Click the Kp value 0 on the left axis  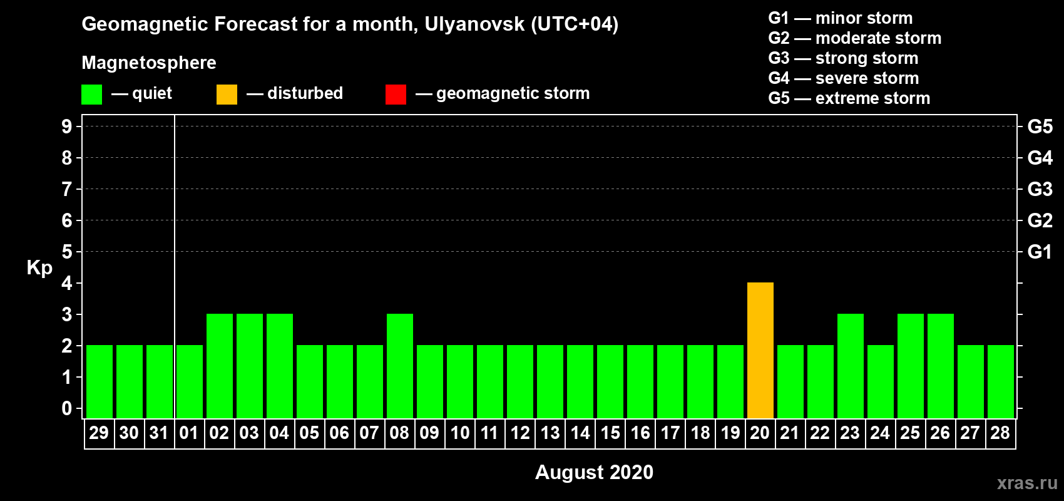[x=67, y=408]
